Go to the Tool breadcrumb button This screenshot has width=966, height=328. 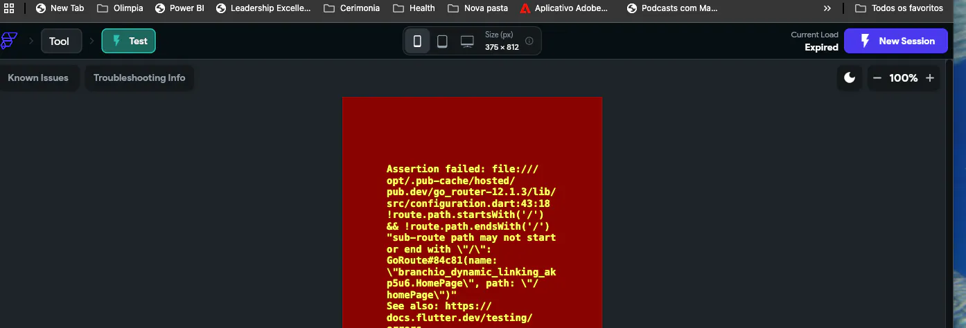click(61, 41)
